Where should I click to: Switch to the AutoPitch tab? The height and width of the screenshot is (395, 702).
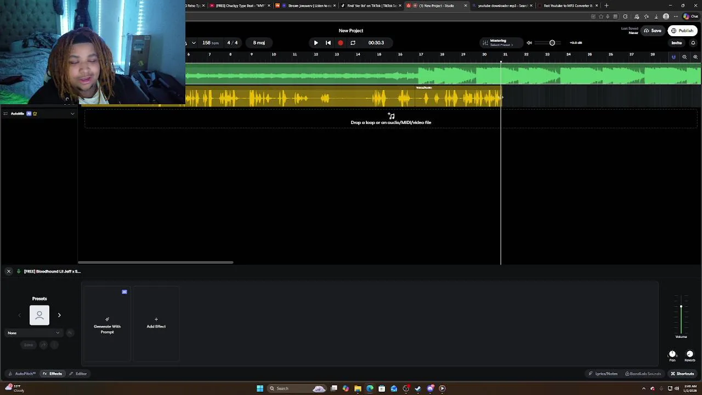[x=22, y=374]
